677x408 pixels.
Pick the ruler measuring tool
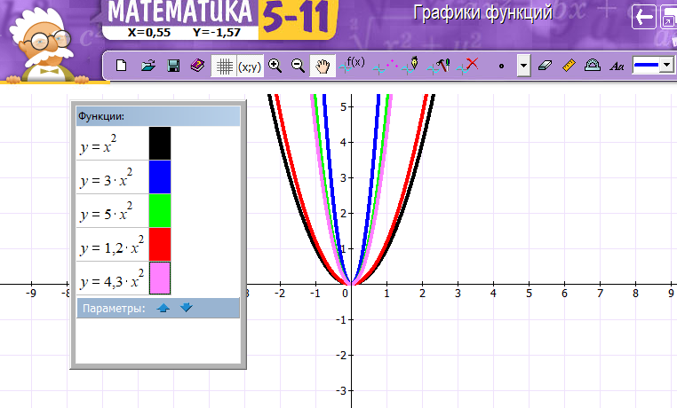(569, 66)
